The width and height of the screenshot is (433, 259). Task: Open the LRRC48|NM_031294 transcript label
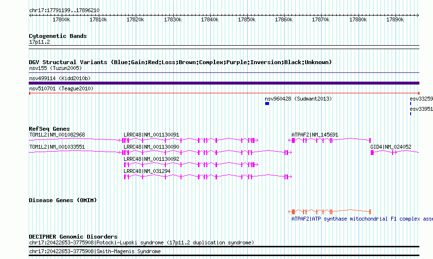(147, 171)
